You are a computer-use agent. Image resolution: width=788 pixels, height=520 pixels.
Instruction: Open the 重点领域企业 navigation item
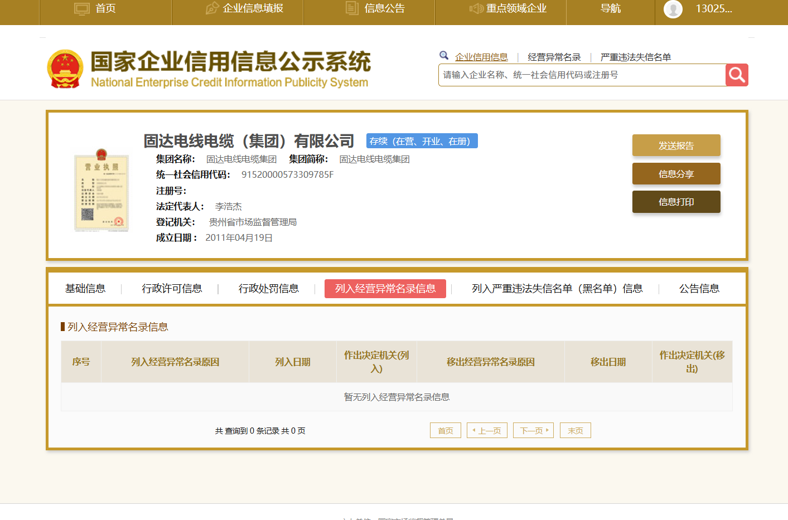click(516, 8)
